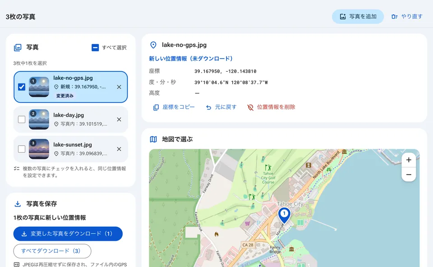
Task: Remove lake-sunset.jpg with its X icon
Action: (119, 149)
